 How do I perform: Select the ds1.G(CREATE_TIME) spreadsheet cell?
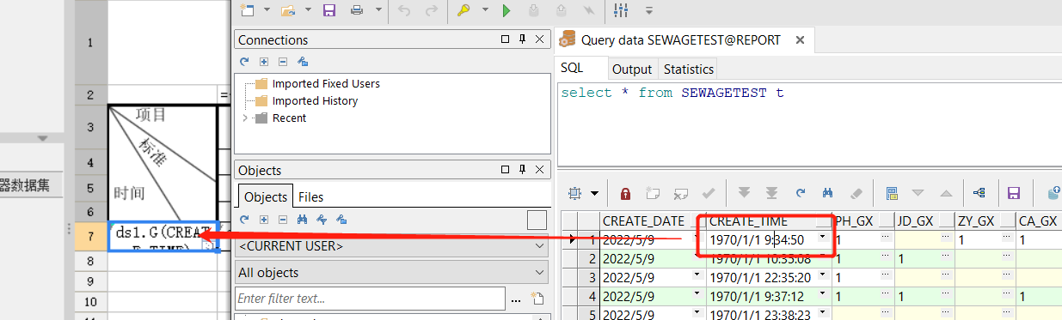pos(163,236)
